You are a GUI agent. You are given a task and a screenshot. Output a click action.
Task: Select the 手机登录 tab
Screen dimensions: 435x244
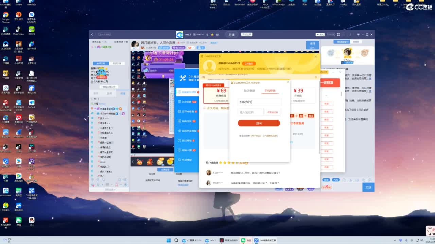pyautogui.click(x=270, y=91)
